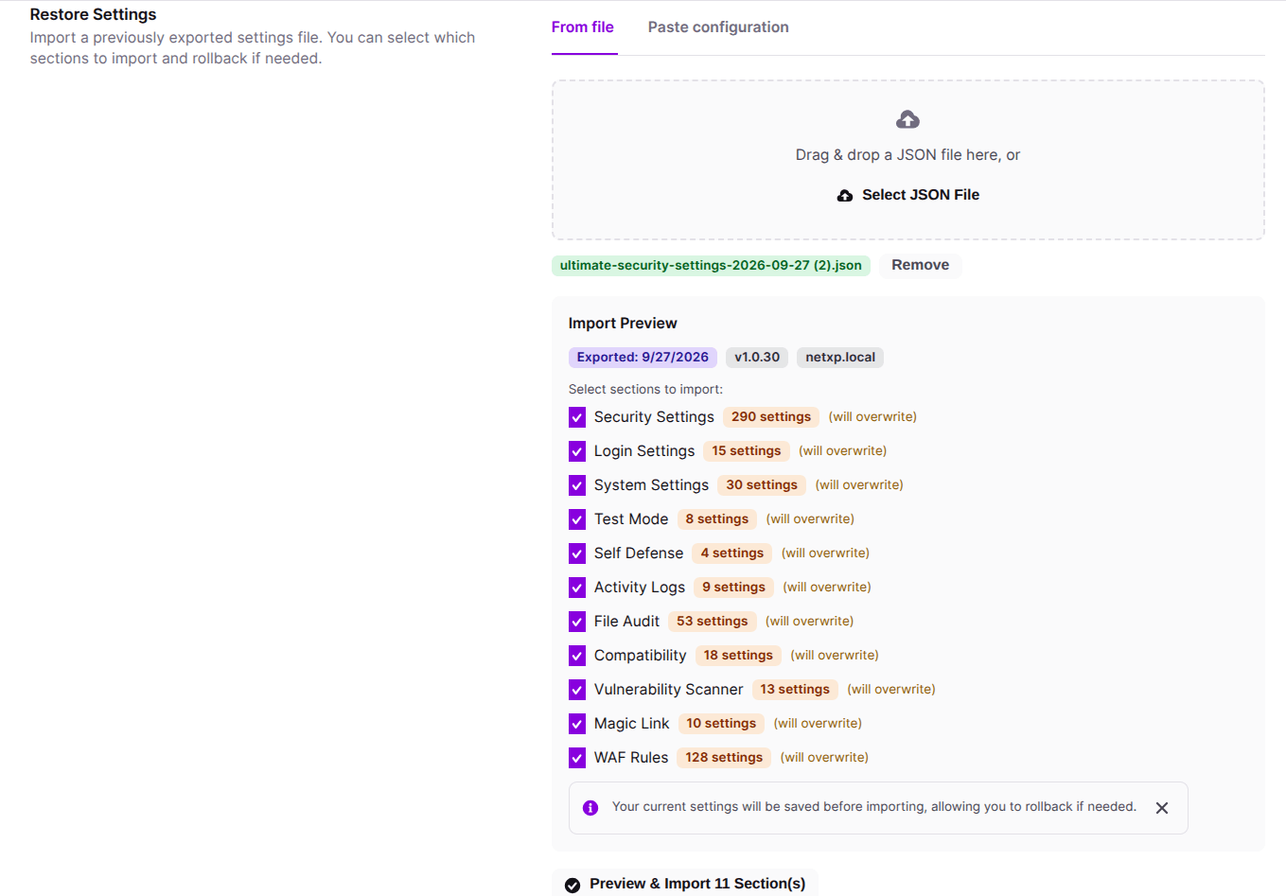The height and width of the screenshot is (896, 1286).
Task: Click the 4 settings badge
Action: [732, 553]
